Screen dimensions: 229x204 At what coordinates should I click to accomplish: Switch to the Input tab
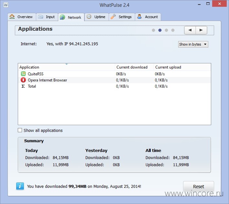47,17
